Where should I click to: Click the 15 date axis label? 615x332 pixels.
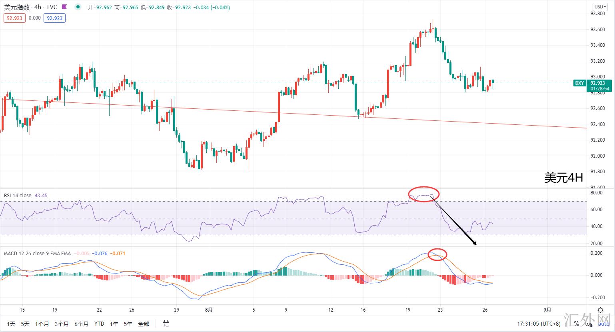(x=22, y=310)
